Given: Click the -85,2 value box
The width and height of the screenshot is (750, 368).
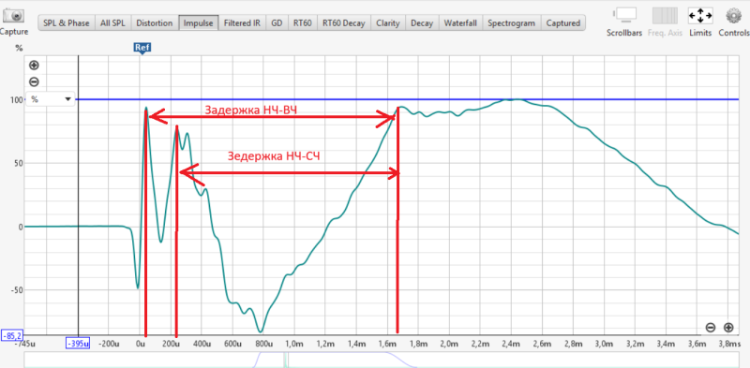Looking at the screenshot, I should coord(12,335).
